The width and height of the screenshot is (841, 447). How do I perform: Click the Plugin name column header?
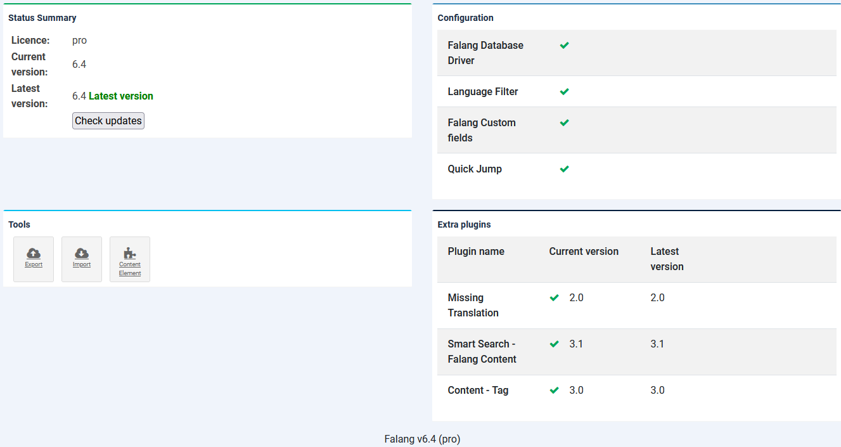click(x=476, y=252)
